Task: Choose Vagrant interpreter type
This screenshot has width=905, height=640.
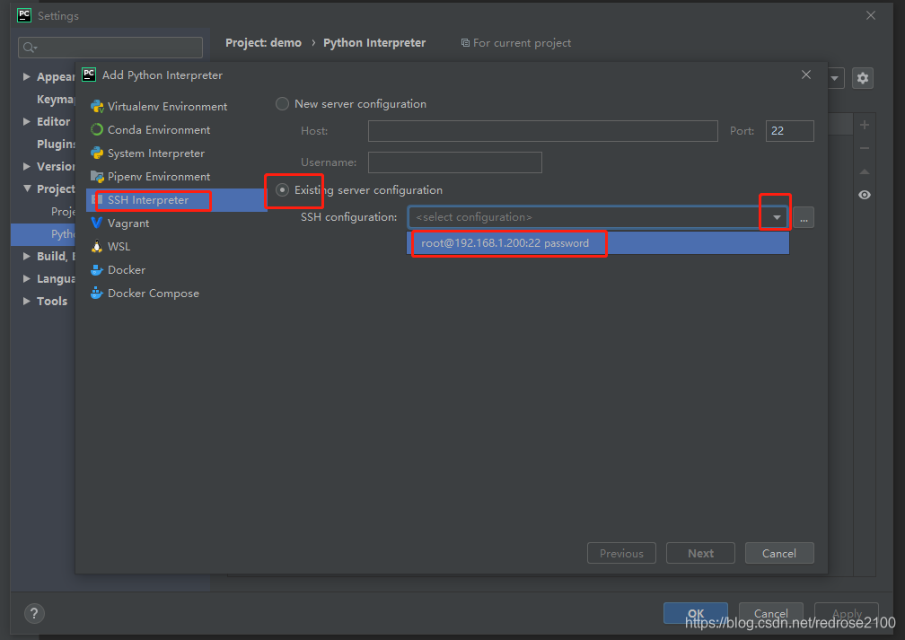Action: pos(120,224)
